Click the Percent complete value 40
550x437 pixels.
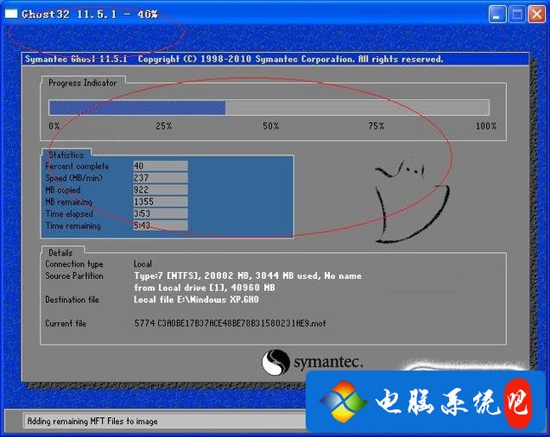tap(161, 166)
